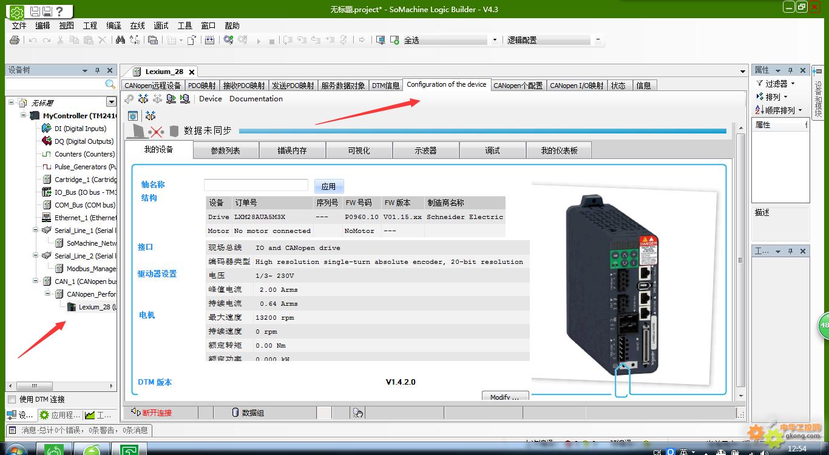
Task: Switch to the 我的仪表板 tab
Action: 559,150
